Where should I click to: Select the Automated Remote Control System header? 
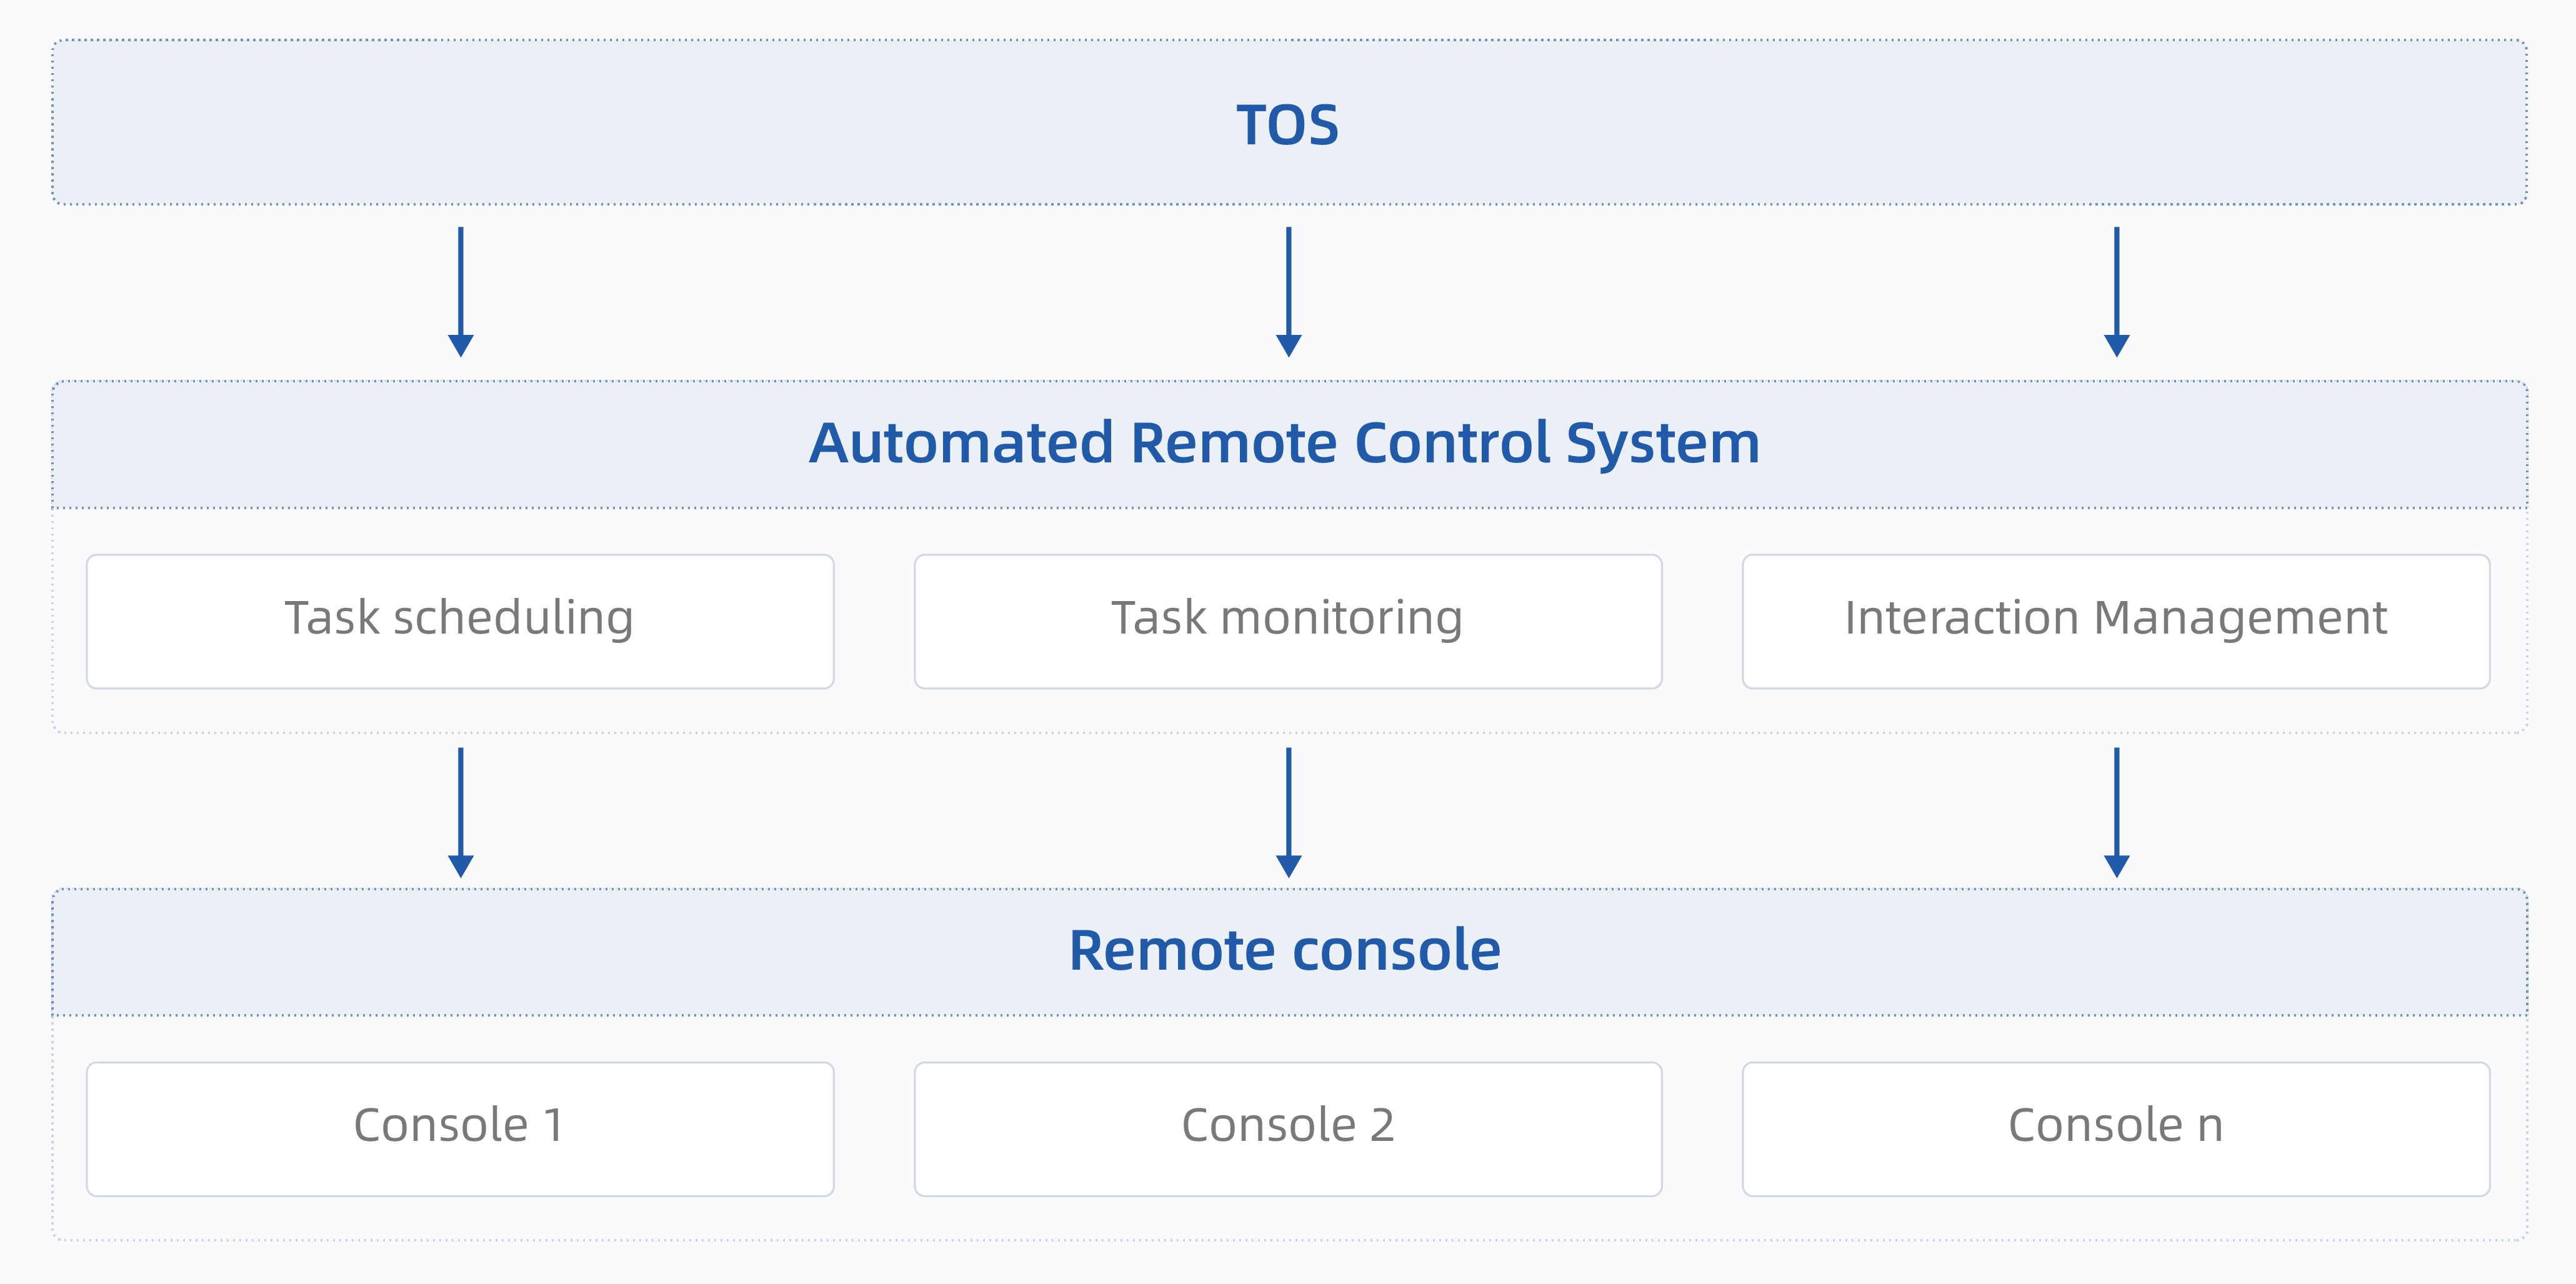point(1289,444)
